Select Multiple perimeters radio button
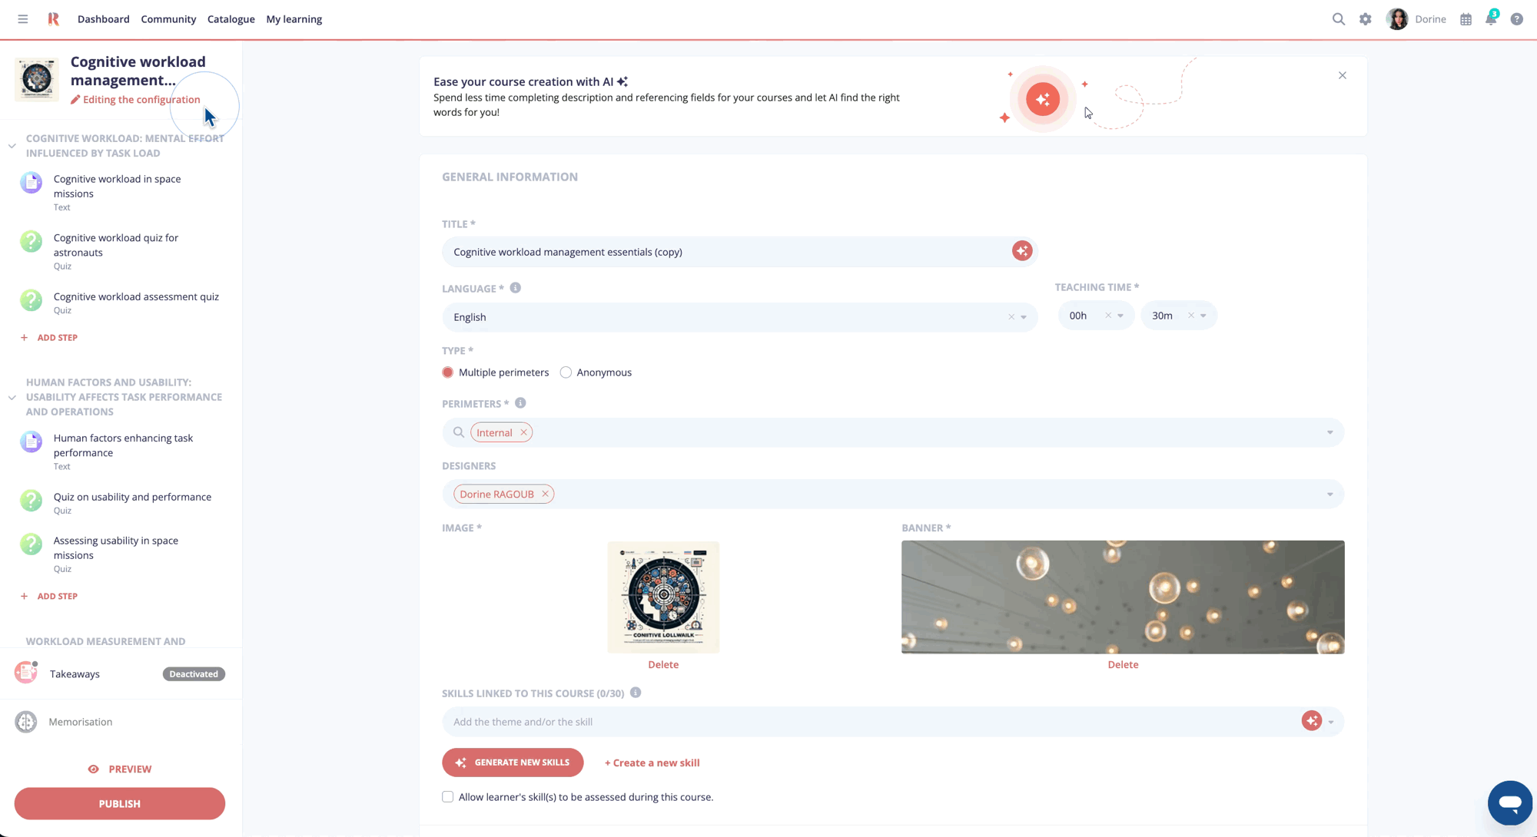 click(448, 372)
